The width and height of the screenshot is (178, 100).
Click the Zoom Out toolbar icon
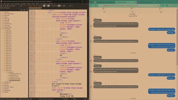pos(36,6)
